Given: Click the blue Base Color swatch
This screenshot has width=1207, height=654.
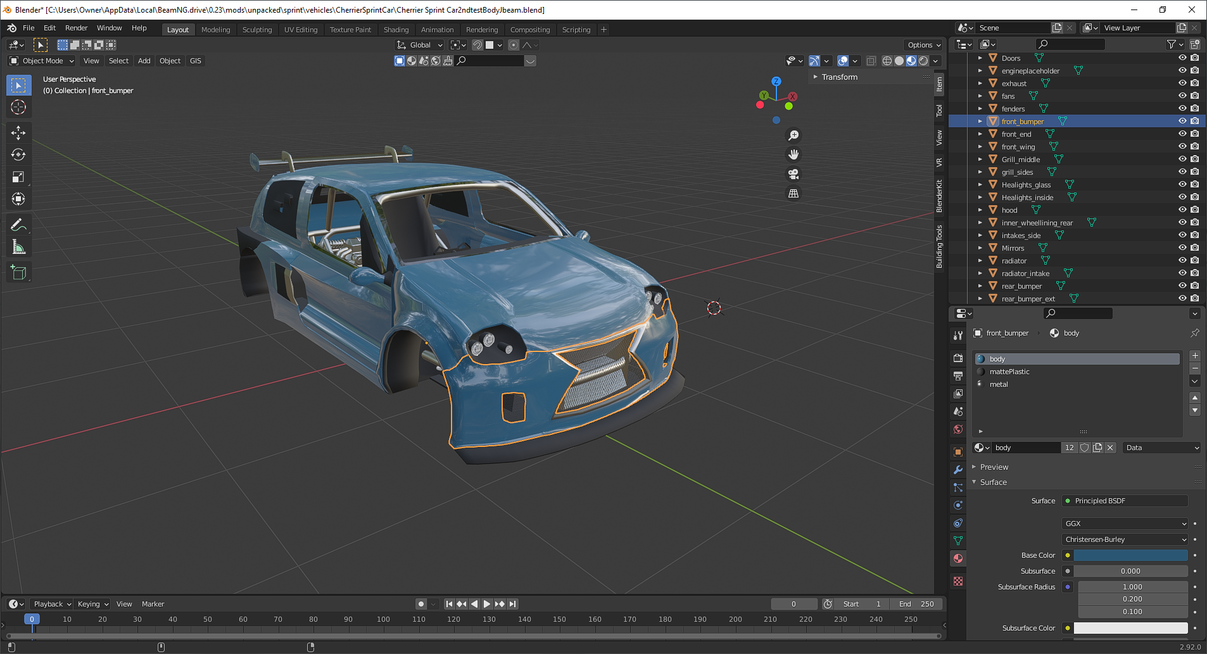Looking at the screenshot, I should 1130,555.
